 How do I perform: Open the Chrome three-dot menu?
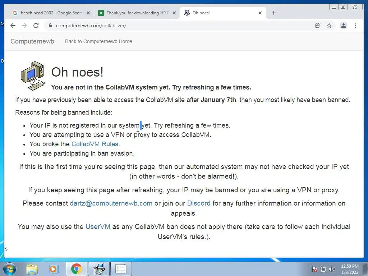point(355,26)
